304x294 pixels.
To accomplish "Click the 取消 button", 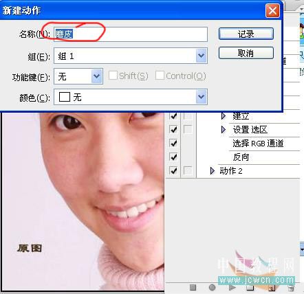I will [x=246, y=53].
